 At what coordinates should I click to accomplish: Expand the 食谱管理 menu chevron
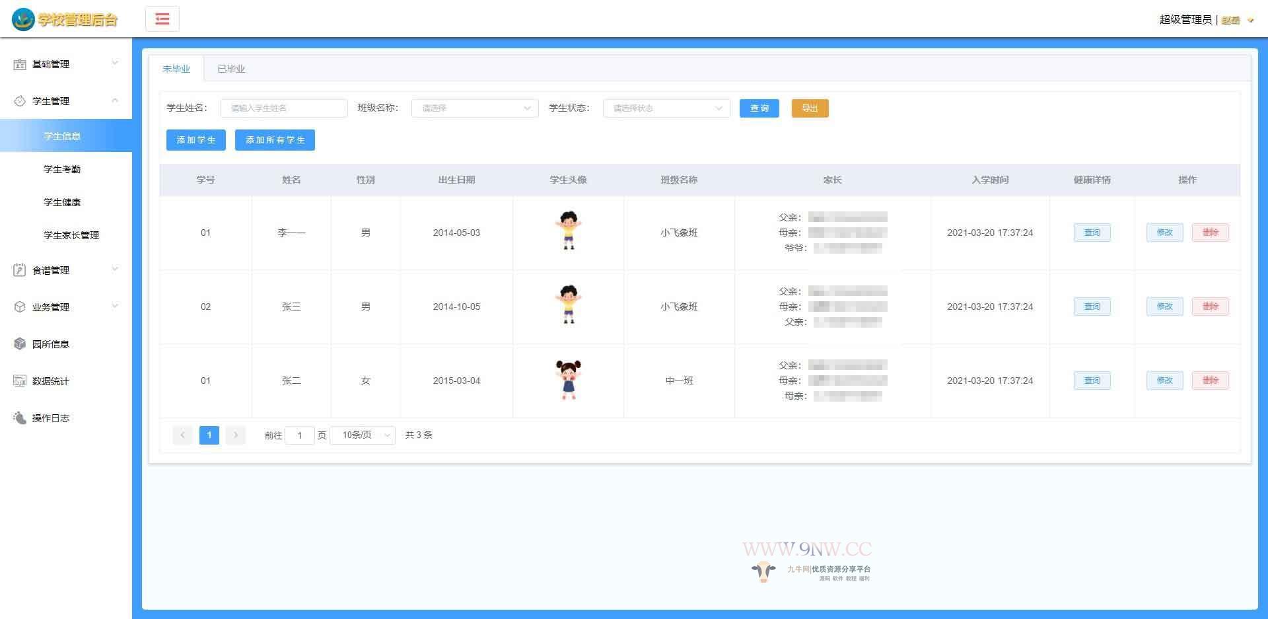(115, 270)
